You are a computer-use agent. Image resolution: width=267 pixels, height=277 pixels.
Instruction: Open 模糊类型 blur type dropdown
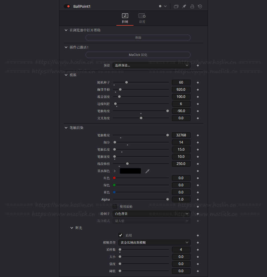(x=154, y=242)
